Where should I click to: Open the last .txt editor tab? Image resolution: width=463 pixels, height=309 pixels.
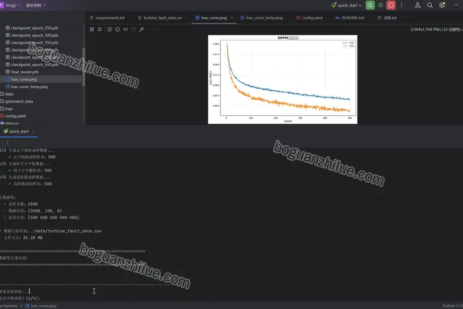point(387,18)
